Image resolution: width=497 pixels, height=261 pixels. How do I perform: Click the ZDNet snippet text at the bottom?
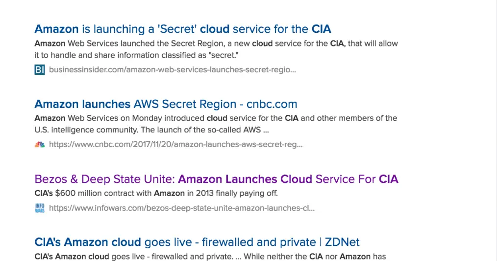click(x=210, y=256)
